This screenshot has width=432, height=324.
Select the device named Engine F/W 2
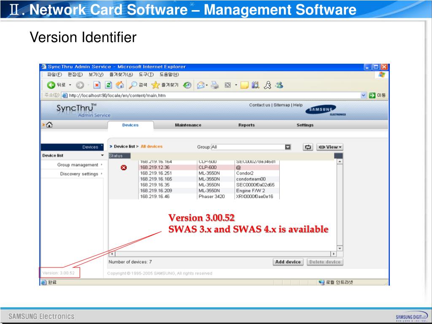(251, 191)
